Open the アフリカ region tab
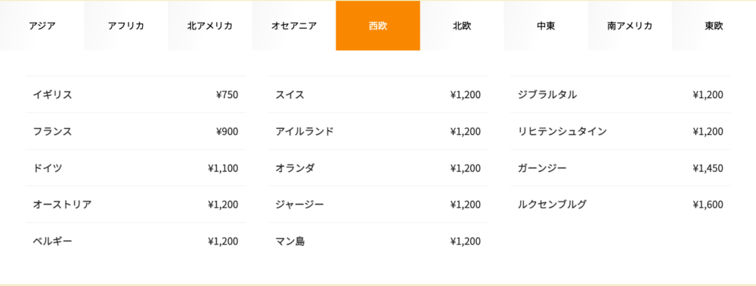Image resolution: width=756 pixels, height=286 pixels. coord(125,26)
